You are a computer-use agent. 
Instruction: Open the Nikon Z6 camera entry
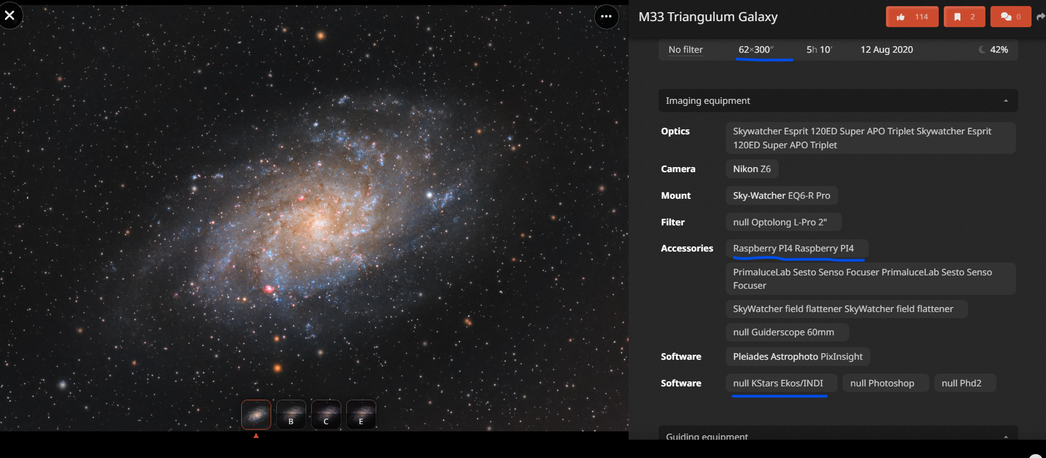point(752,169)
